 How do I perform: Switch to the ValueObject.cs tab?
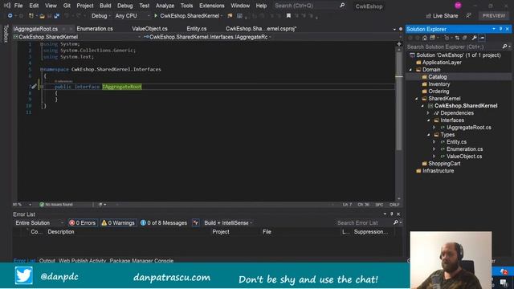pos(149,29)
